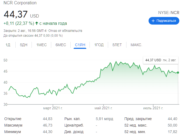Click the май 2021 г. axis label
The height and width of the screenshot is (136, 182).
pos(103,108)
